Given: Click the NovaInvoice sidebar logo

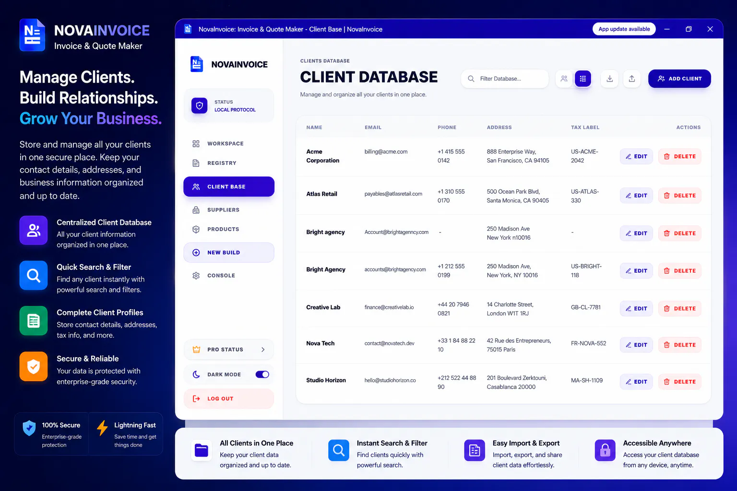Looking at the screenshot, I should pyautogui.click(x=197, y=64).
